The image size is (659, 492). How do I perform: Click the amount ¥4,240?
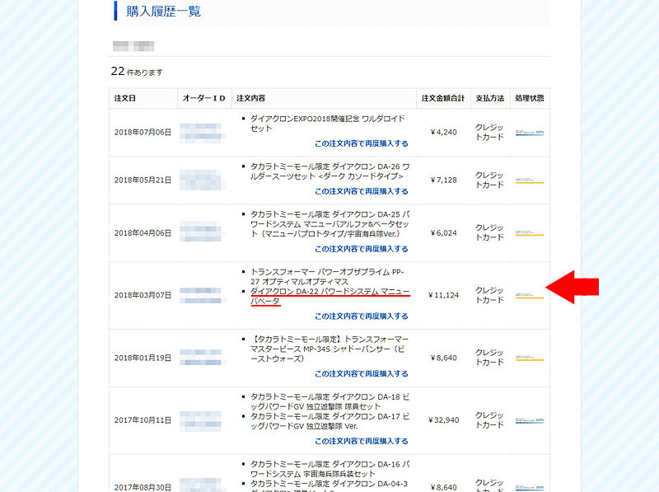click(x=443, y=133)
